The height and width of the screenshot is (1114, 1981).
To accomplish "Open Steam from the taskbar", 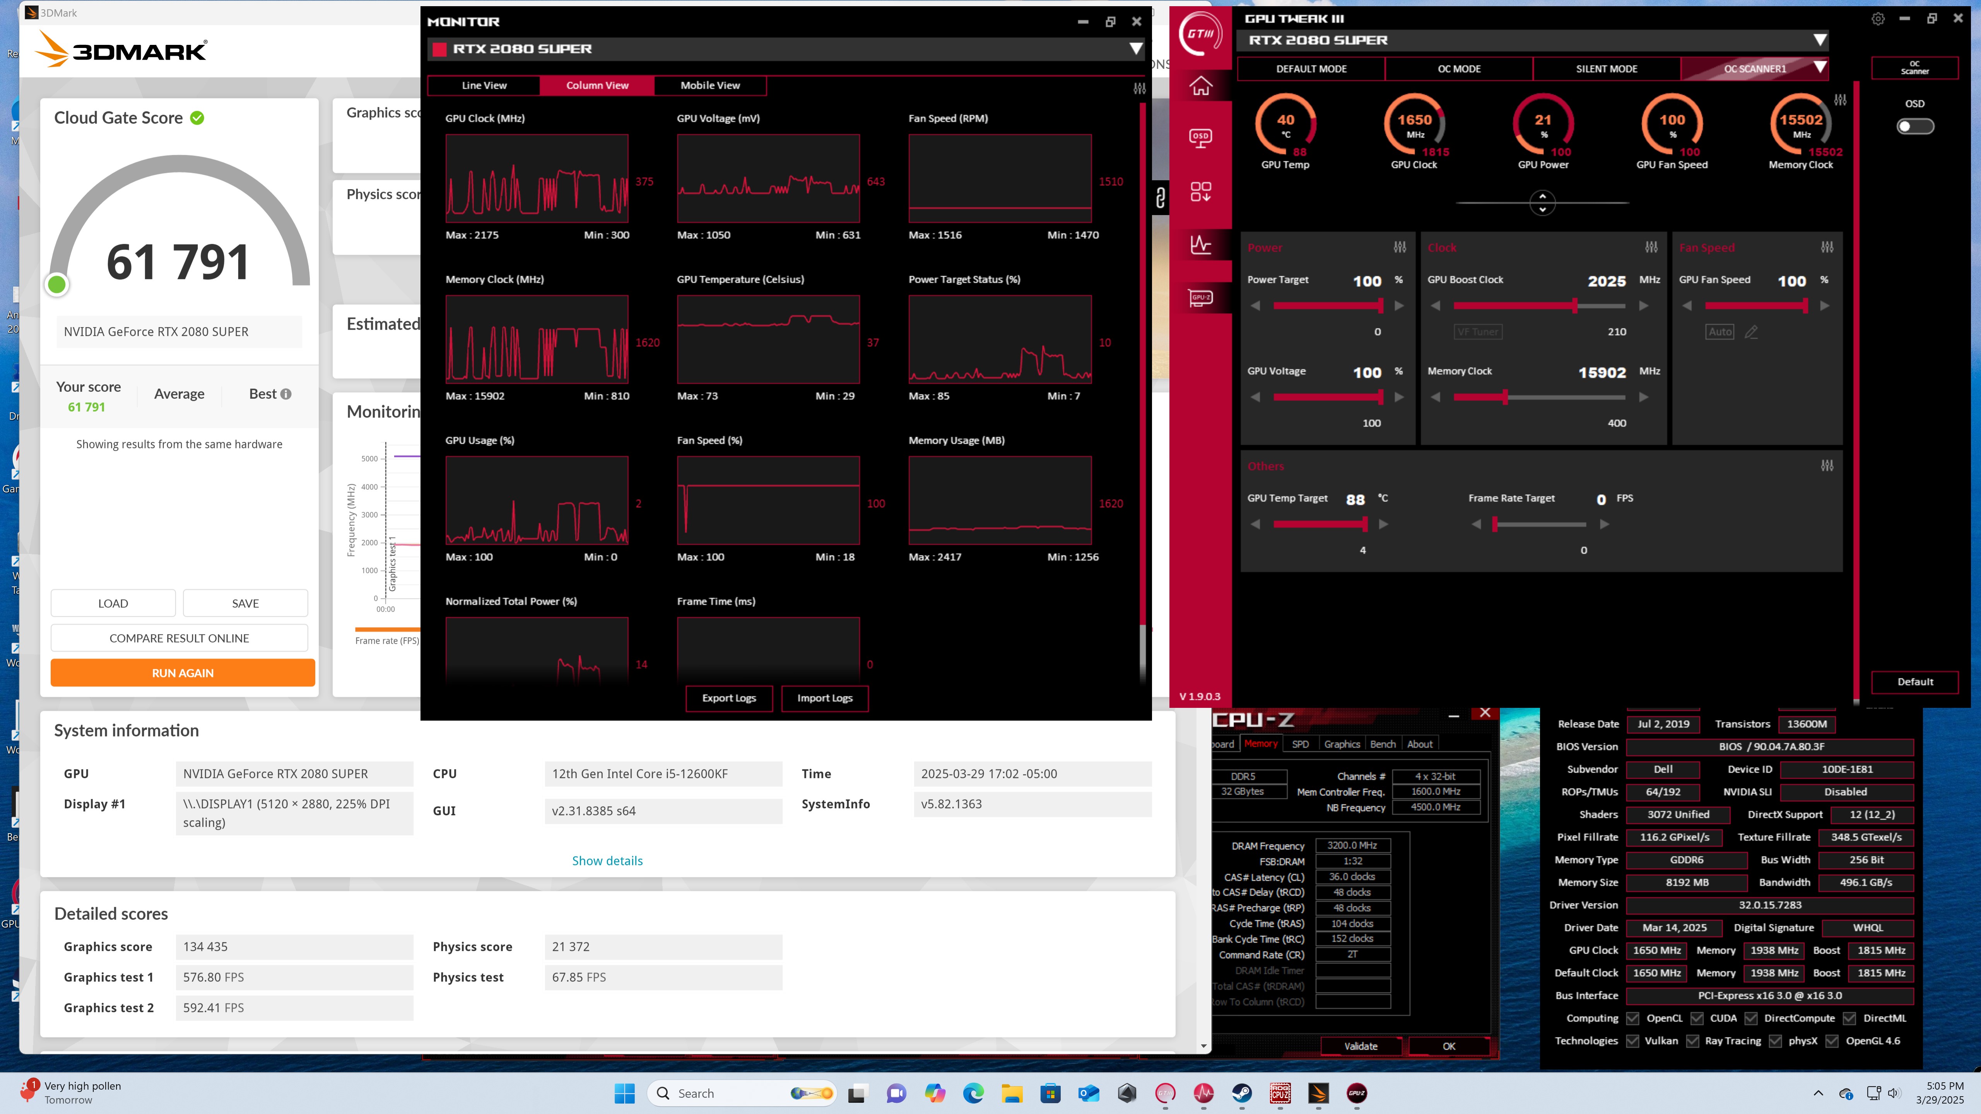I will click(1242, 1093).
